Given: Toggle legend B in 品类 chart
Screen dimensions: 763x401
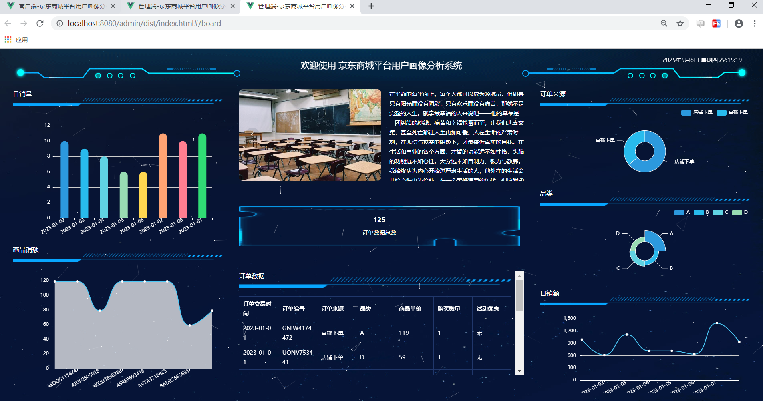Looking at the screenshot, I should (x=701, y=213).
